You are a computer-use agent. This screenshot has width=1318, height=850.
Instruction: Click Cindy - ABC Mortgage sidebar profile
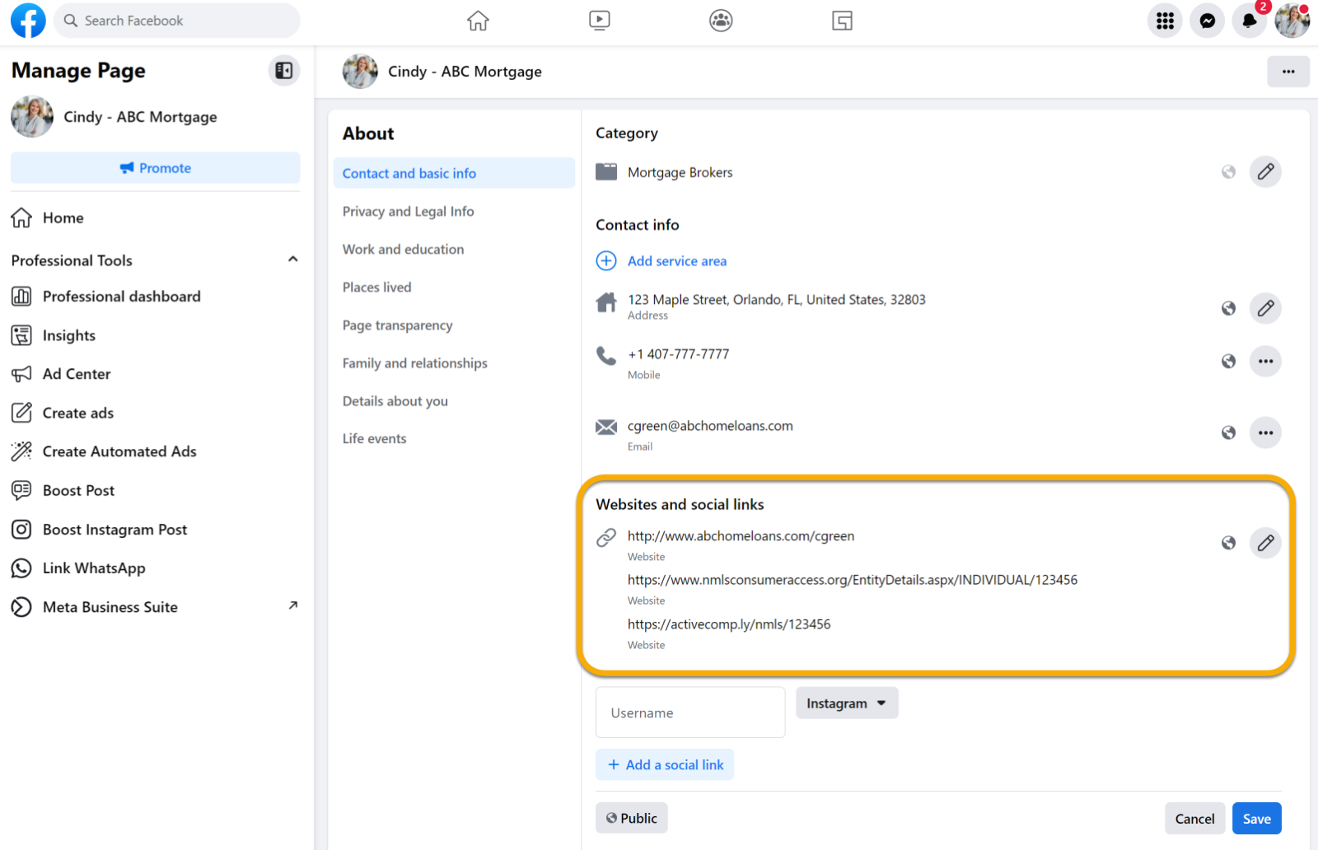pos(115,117)
